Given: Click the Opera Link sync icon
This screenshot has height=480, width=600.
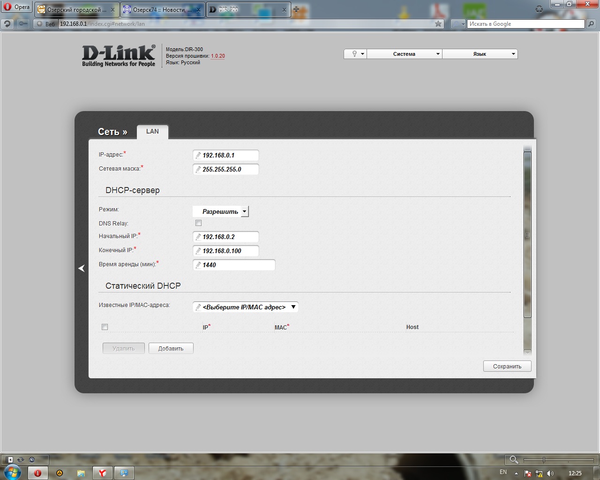Looking at the screenshot, I should tap(21, 460).
